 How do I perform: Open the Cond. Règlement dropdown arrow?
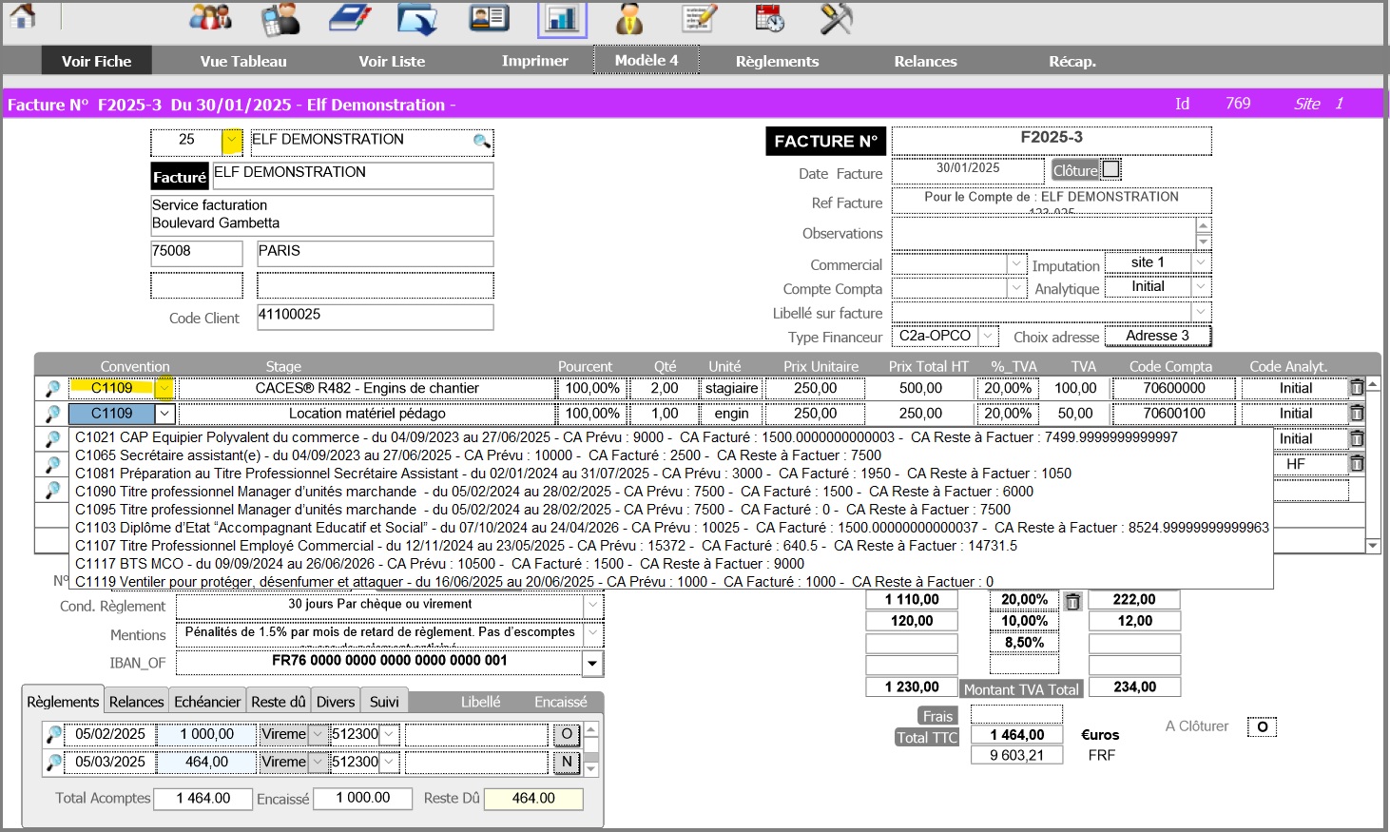tap(593, 605)
